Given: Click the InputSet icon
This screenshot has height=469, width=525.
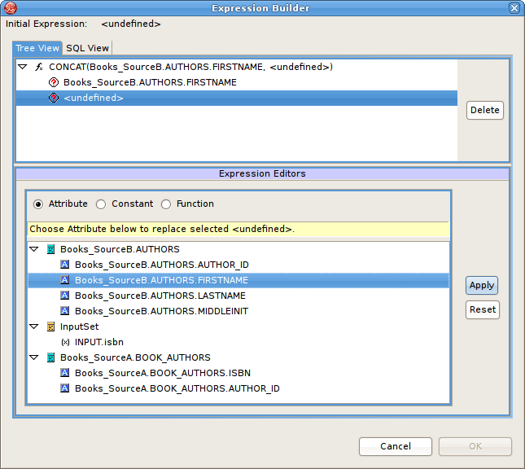Looking at the screenshot, I should tap(50, 327).
